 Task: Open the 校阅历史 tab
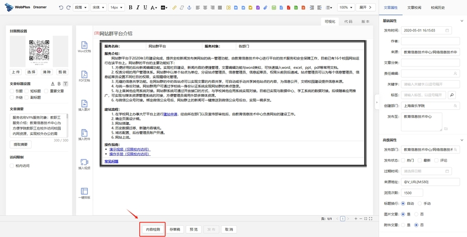pyautogui.click(x=438, y=8)
